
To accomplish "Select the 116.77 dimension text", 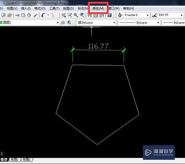I will coord(98,46).
